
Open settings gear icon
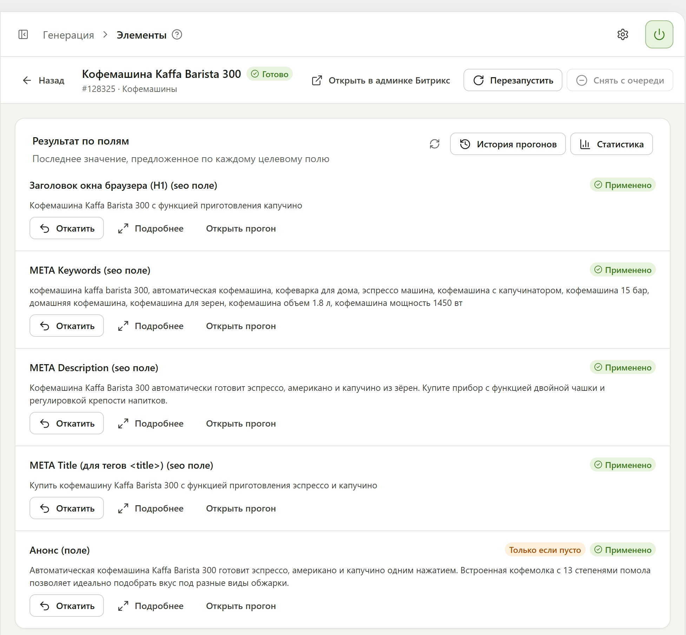tap(622, 34)
